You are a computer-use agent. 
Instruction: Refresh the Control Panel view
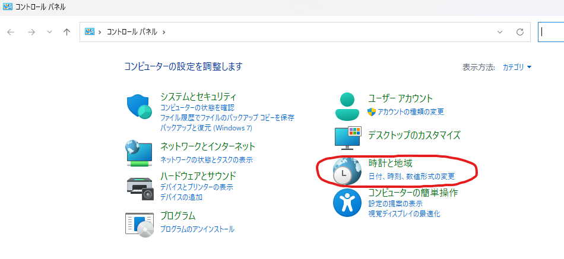(x=520, y=32)
